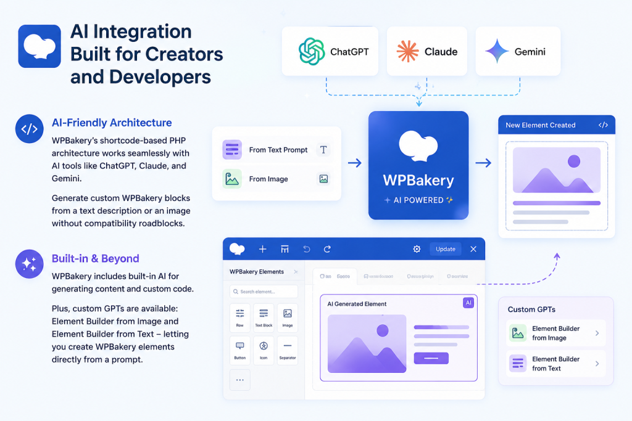The width and height of the screenshot is (632, 421).
Task: Click the sparkles icon beside Built-in & Beyond
Action: [30, 264]
